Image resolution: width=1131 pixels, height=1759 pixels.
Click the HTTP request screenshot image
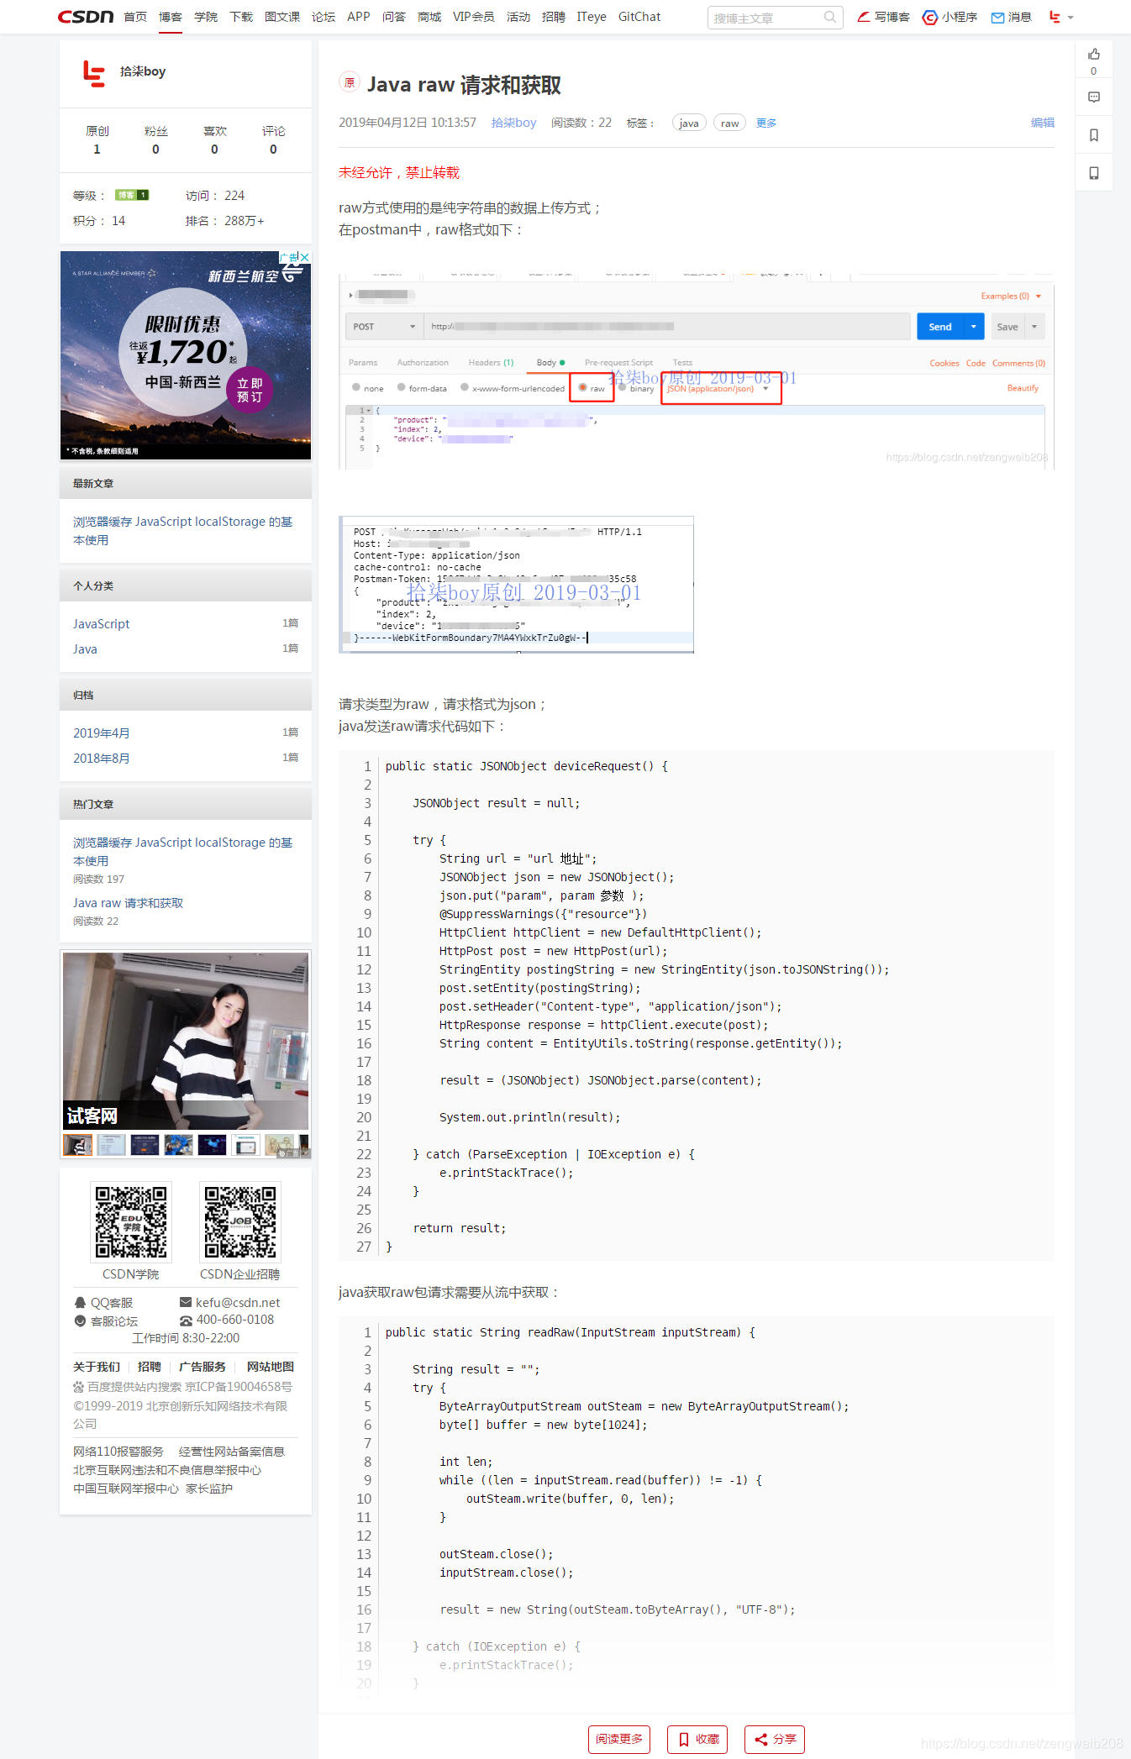pos(516,585)
